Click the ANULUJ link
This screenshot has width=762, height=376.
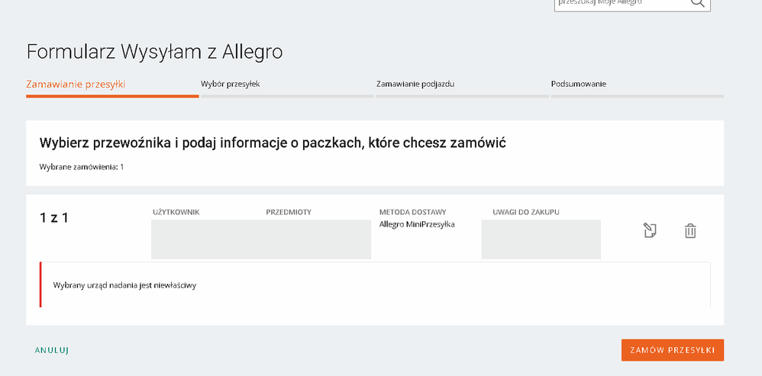(52, 350)
